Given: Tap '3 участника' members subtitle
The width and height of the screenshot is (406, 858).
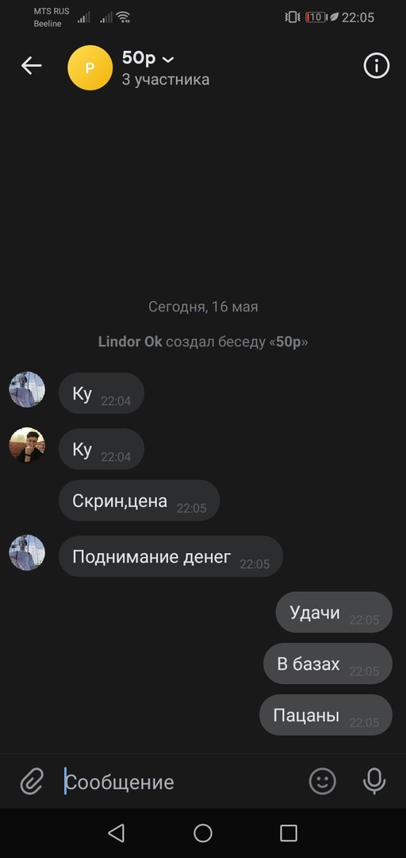Looking at the screenshot, I should pyautogui.click(x=166, y=80).
